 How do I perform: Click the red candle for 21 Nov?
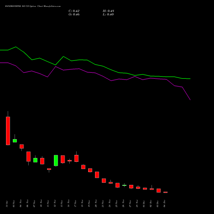coord(104,181)
